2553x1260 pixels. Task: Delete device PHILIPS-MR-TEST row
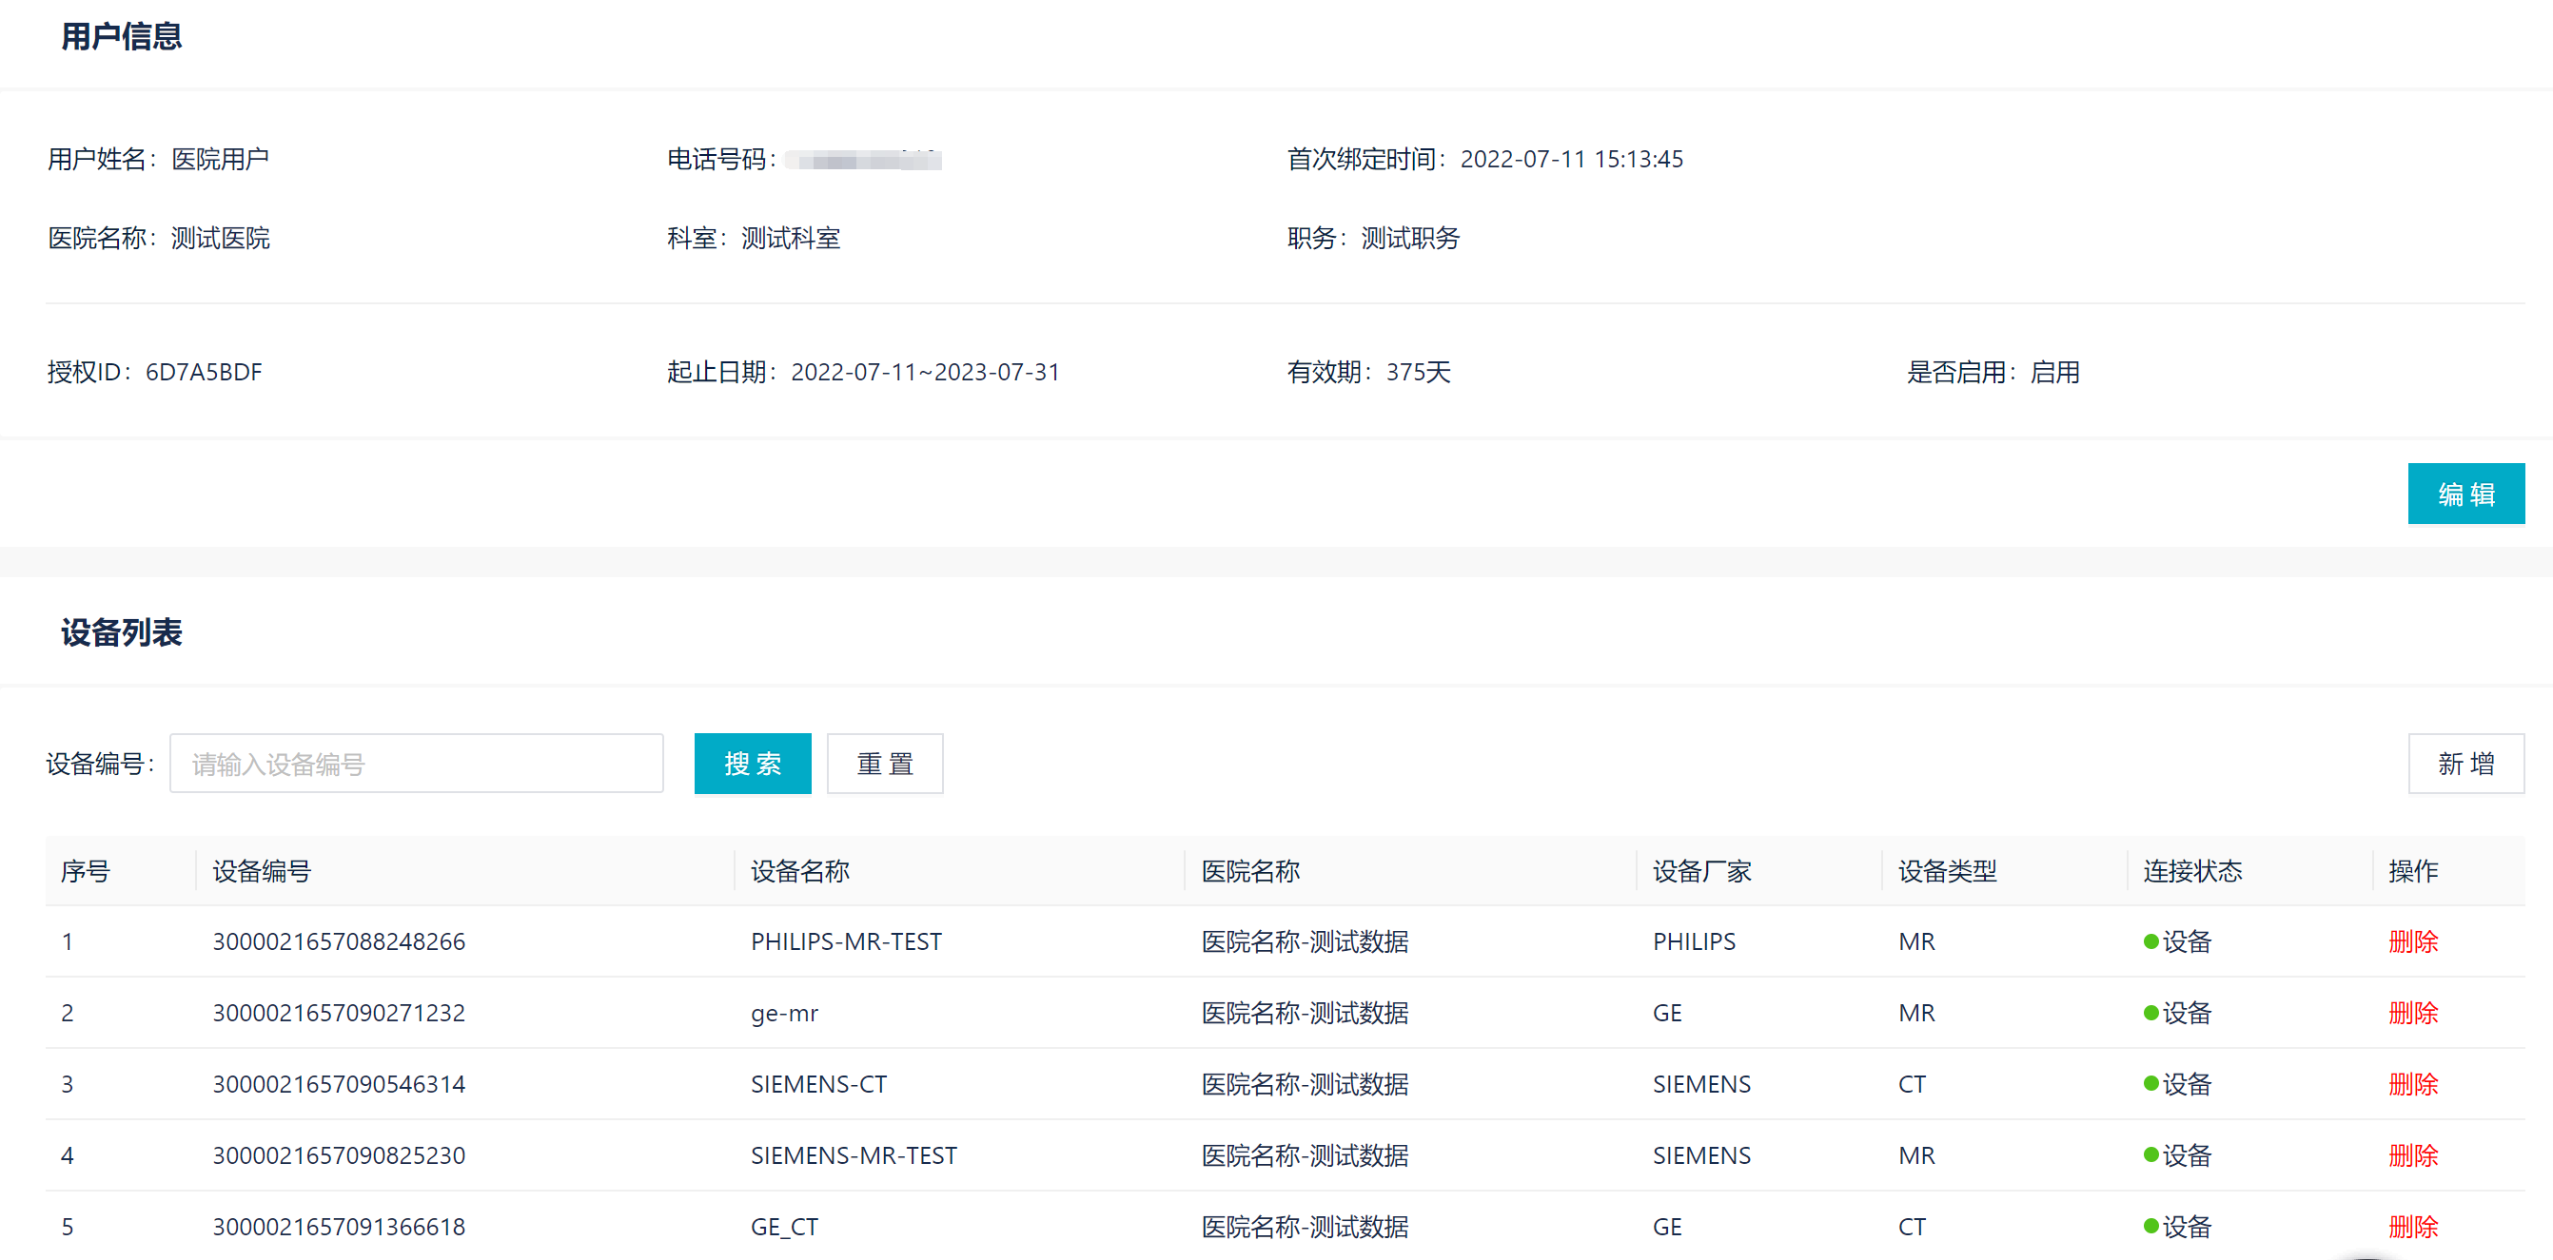tap(2412, 941)
